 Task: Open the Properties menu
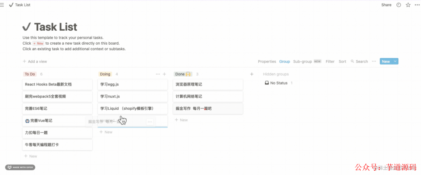coord(267,61)
